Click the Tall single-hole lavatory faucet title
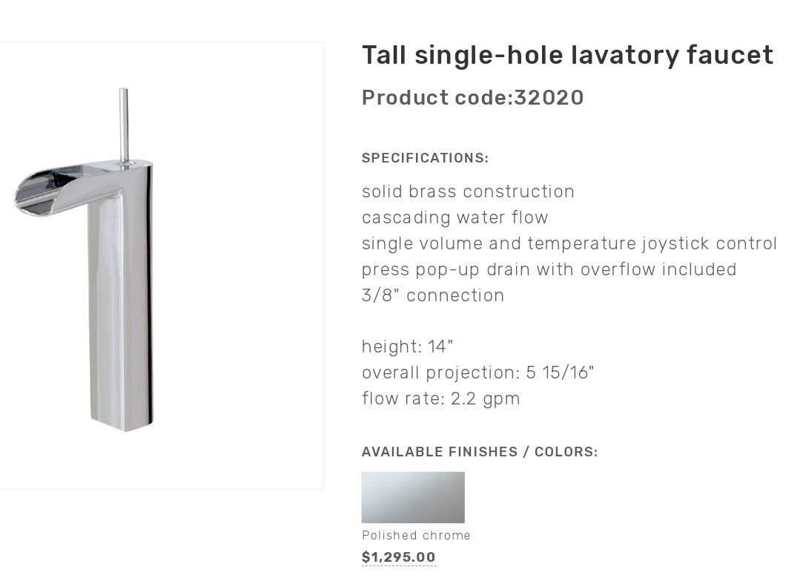The width and height of the screenshot is (800, 587). 567,55
